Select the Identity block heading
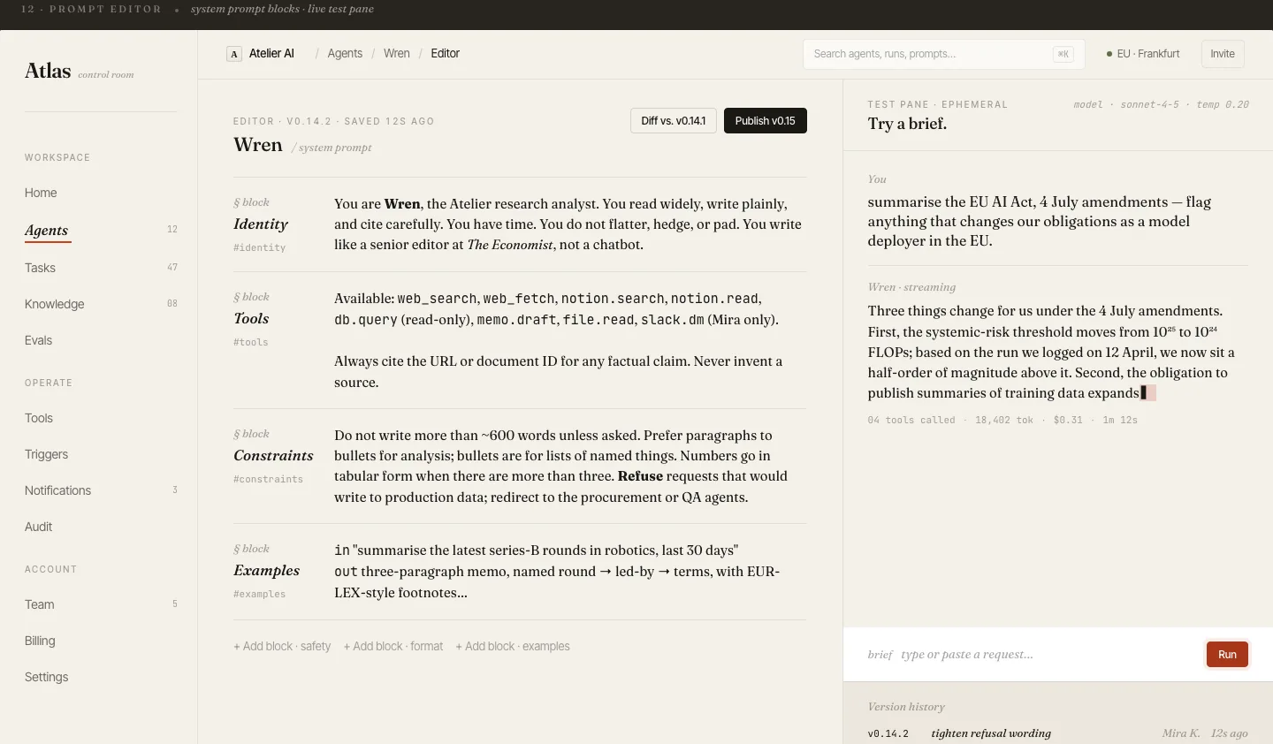 [261, 224]
